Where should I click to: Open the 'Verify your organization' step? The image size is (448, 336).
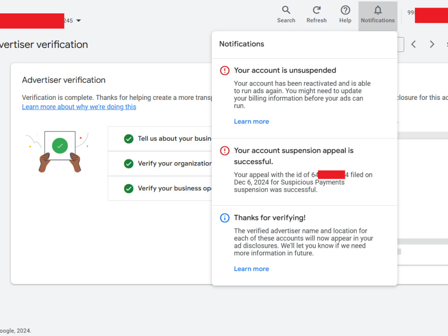[160, 164]
